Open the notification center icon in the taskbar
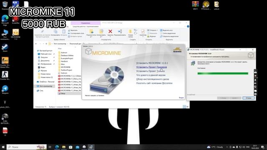Viewport: 267px width, 150px height. pyautogui.click(x=262, y=147)
